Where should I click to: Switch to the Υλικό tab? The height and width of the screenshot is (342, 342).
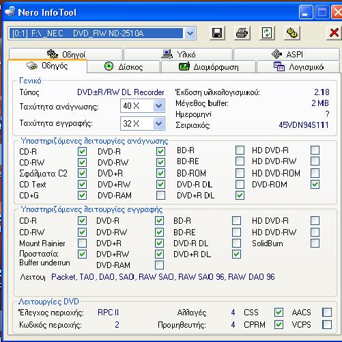point(178,54)
